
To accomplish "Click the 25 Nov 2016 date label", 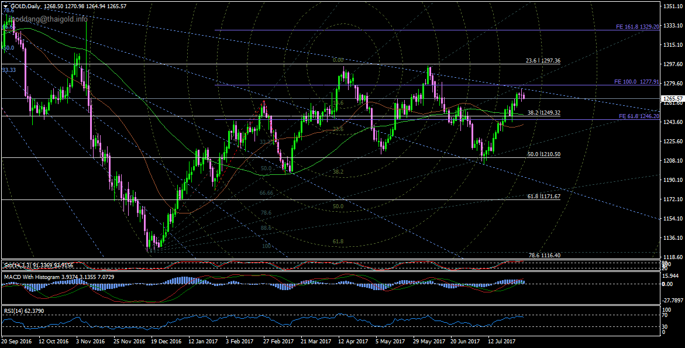I will 129,341.
